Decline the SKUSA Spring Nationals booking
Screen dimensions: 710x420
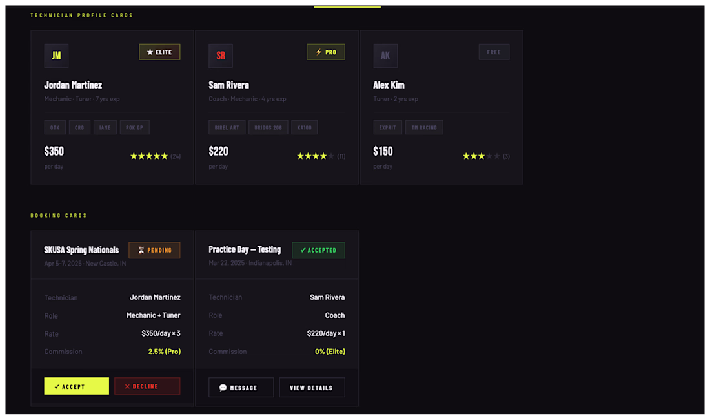coord(147,386)
